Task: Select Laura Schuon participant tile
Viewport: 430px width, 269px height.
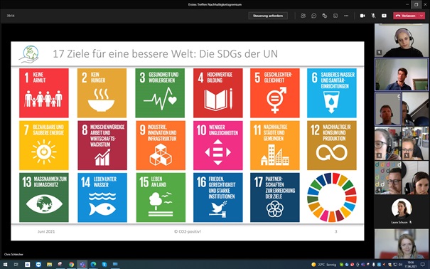Action: pyautogui.click(x=402, y=211)
